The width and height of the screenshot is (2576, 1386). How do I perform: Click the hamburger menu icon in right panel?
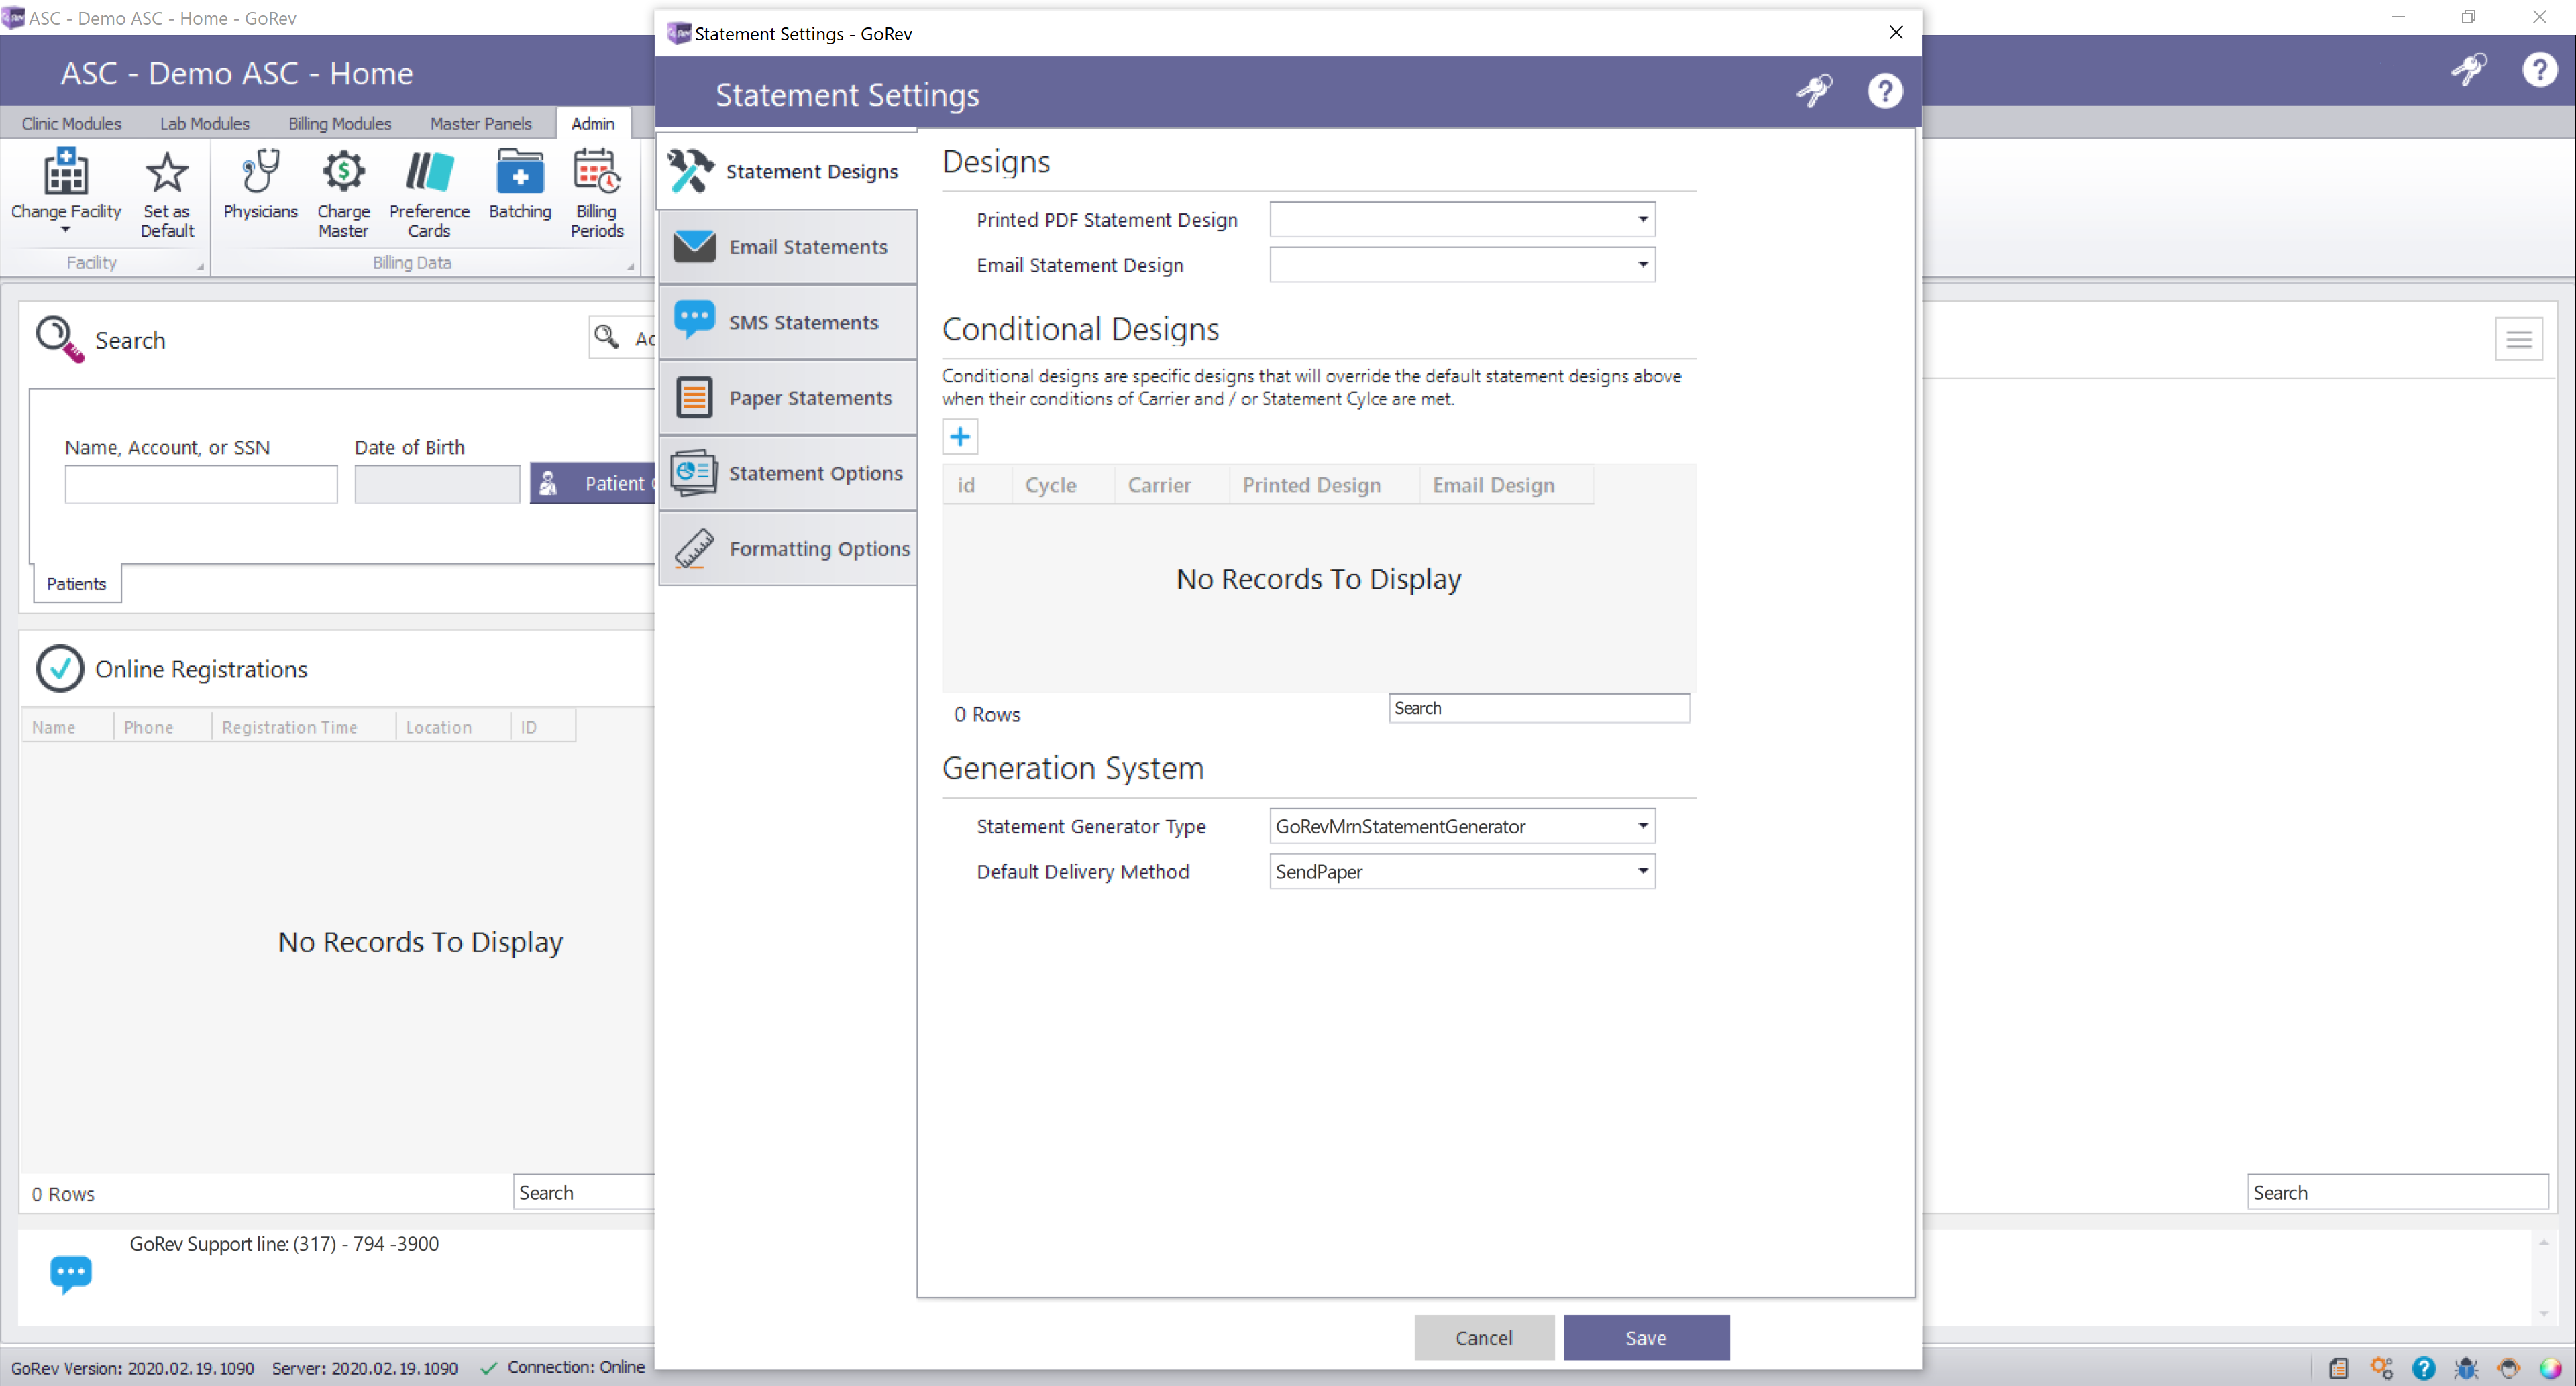(2518, 340)
